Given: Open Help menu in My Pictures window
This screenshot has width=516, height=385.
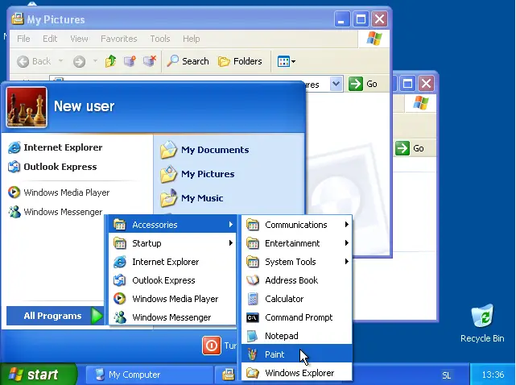Looking at the screenshot, I should coord(192,39).
